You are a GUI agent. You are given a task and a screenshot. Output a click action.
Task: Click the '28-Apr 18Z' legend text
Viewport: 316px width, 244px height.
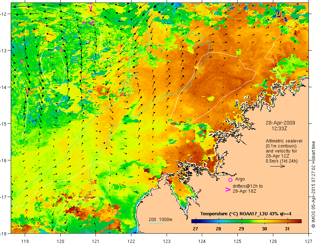click(x=245, y=191)
